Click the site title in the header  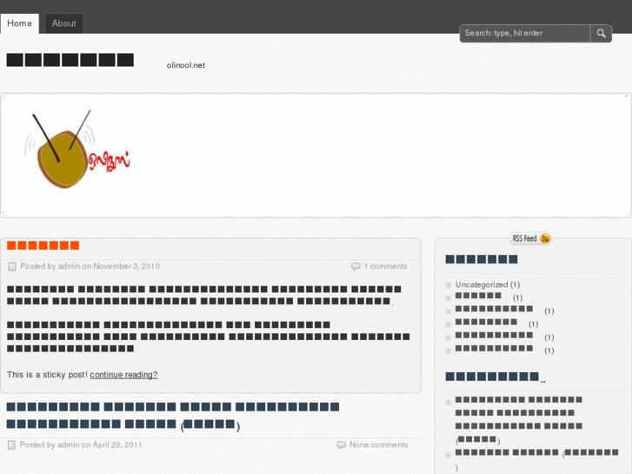pos(70,60)
